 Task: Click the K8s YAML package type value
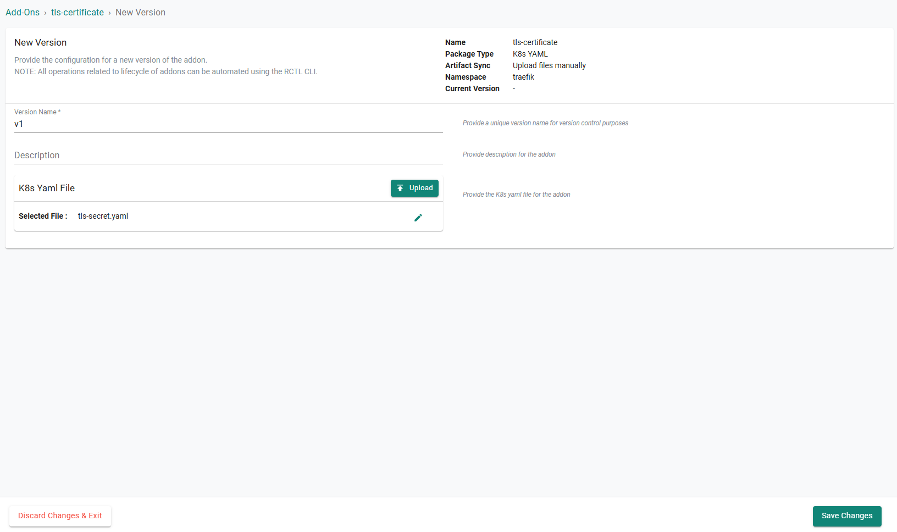point(530,54)
